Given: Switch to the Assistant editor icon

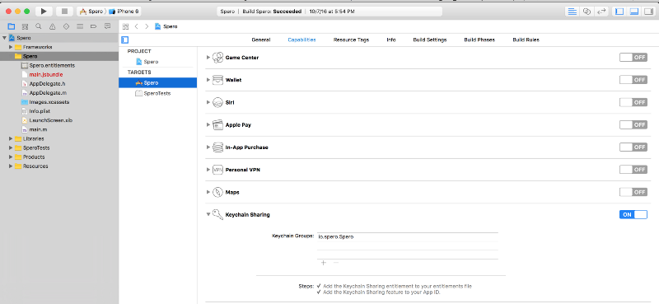Looking at the screenshot, I should click(x=587, y=12).
